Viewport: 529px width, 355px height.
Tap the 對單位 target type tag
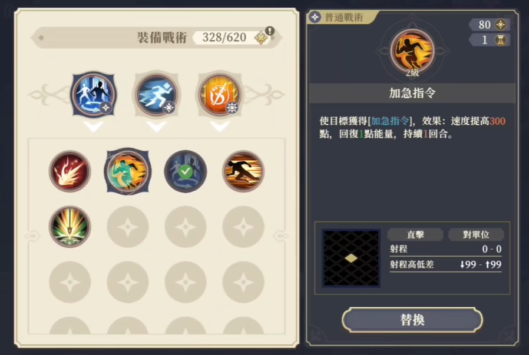click(476, 234)
